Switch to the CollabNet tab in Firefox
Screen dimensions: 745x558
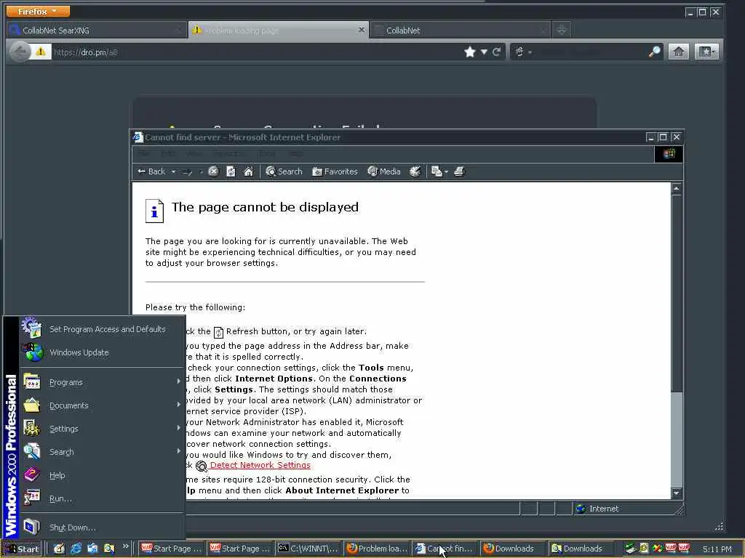click(x=460, y=31)
